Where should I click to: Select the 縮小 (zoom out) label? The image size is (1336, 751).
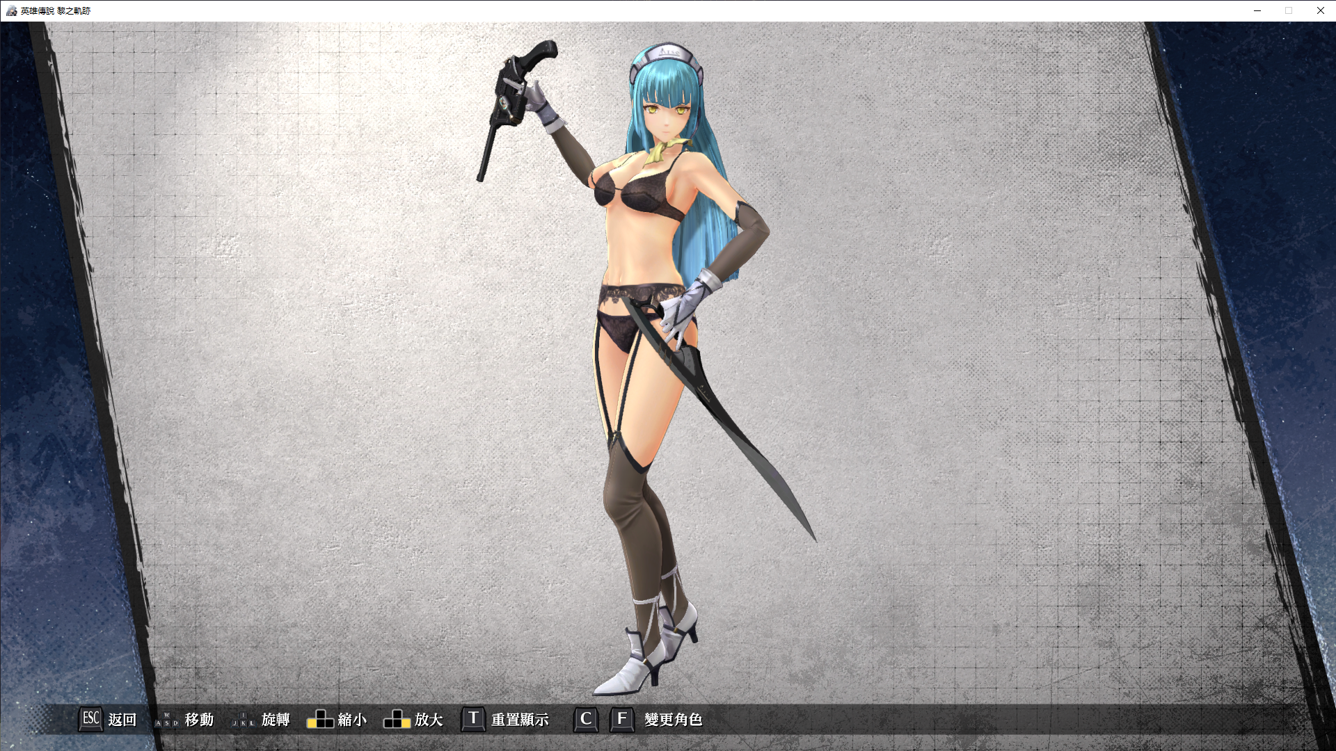click(352, 720)
